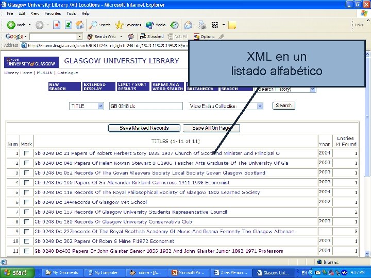Click the Google toolbar logo

click(14, 37)
